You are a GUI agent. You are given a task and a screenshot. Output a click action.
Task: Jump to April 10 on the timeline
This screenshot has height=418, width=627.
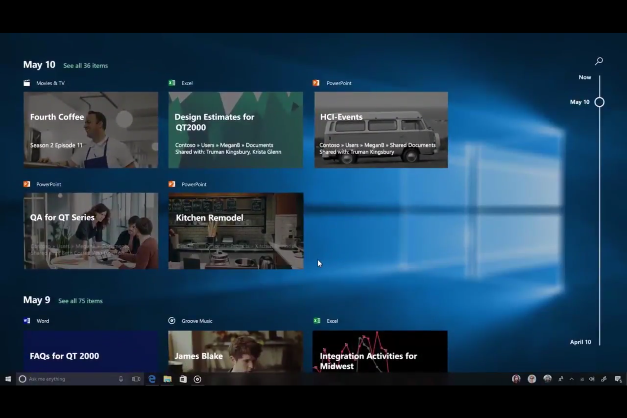pyautogui.click(x=580, y=342)
